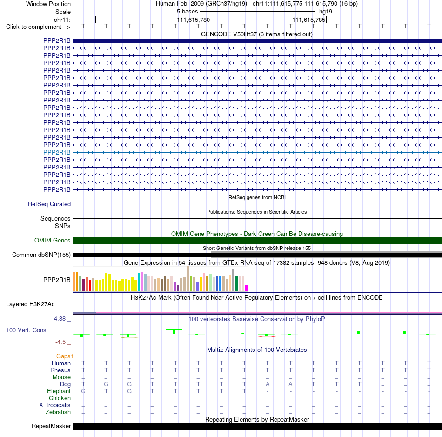
Task: Click the "4.88" PhyloP upper limit value
Action: [60, 319]
